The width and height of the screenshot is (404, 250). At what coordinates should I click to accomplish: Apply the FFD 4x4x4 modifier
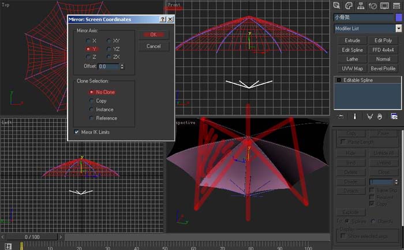[x=383, y=50]
